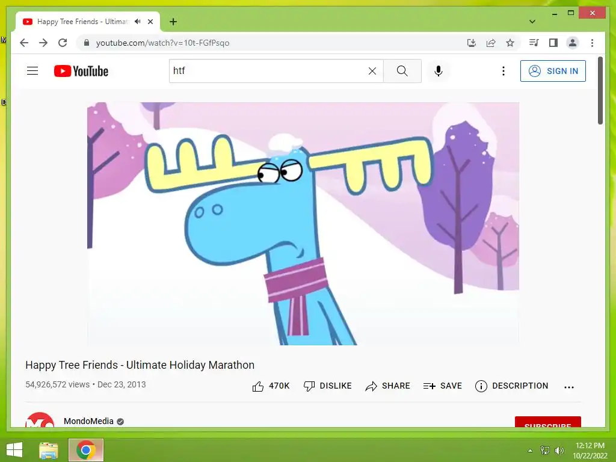Open the SHARE options

pyautogui.click(x=387, y=386)
